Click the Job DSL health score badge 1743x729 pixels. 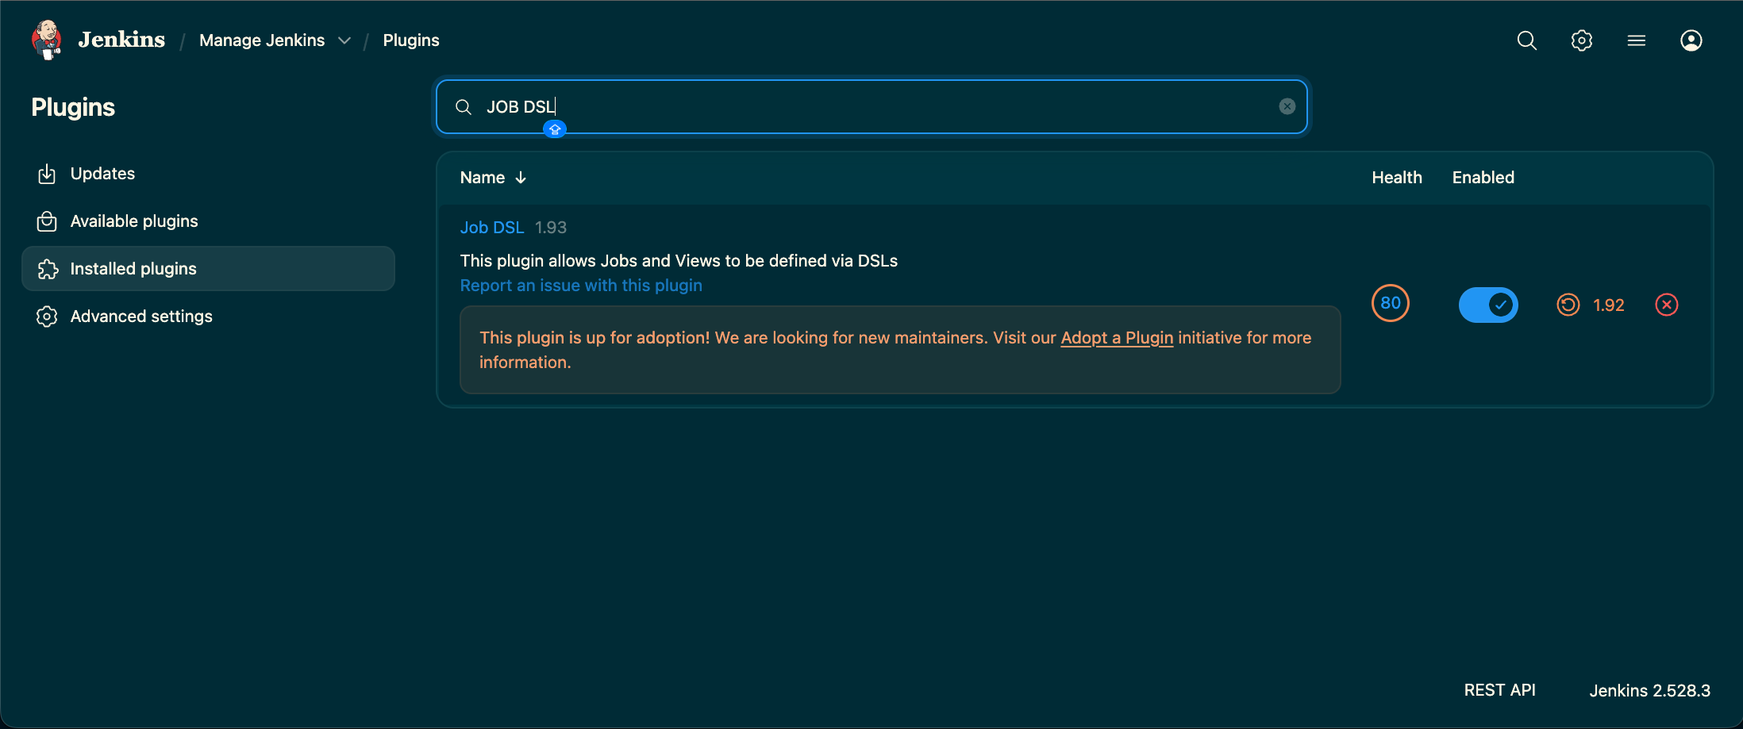[1390, 303]
